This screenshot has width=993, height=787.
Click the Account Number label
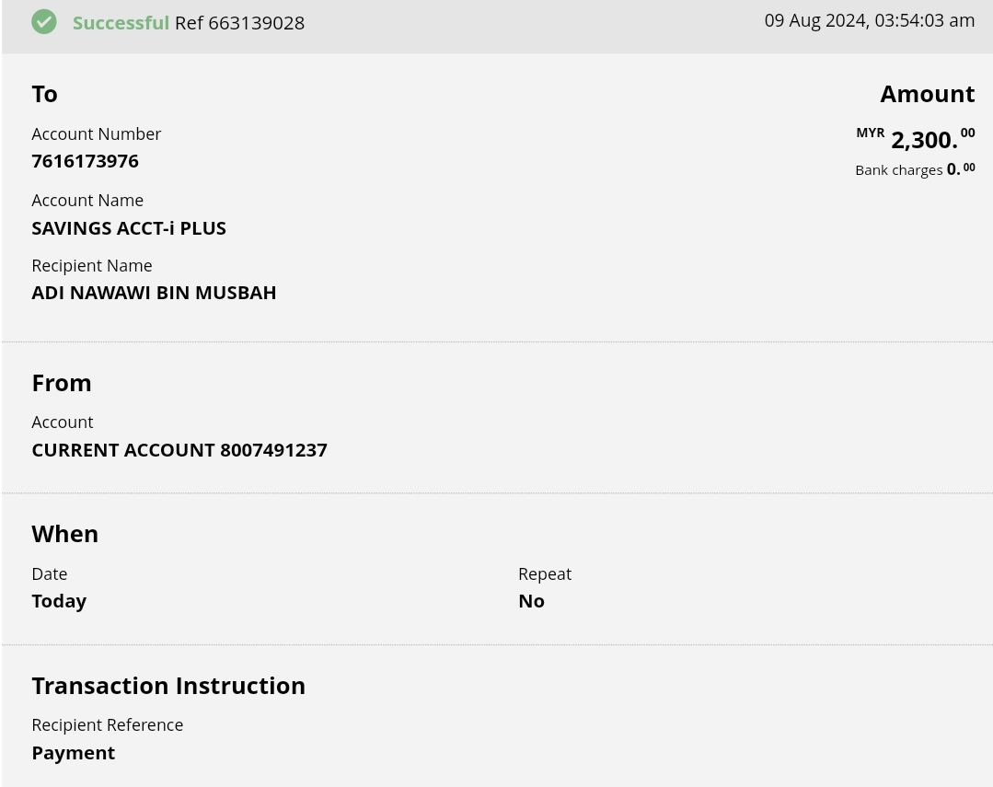click(x=96, y=134)
